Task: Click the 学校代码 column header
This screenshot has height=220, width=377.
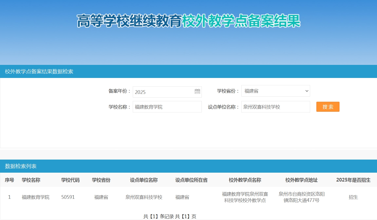Action: tap(70, 180)
